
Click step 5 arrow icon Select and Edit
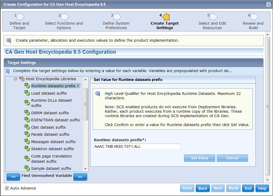(x=214, y=17)
